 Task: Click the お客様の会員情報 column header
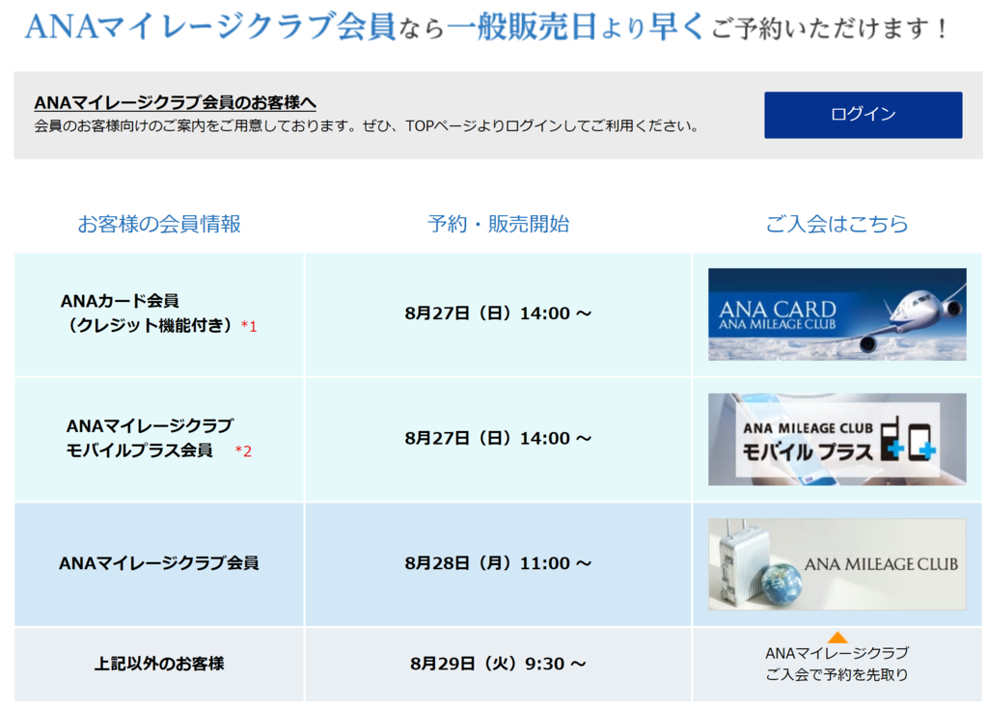(x=159, y=224)
